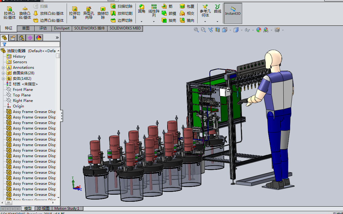Switch to the 草图 tab
Viewport: 343px width, 214px height.
[x=26, y=28]
